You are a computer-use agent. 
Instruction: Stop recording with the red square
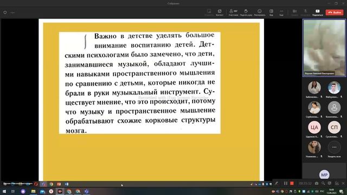coord(292,183)
